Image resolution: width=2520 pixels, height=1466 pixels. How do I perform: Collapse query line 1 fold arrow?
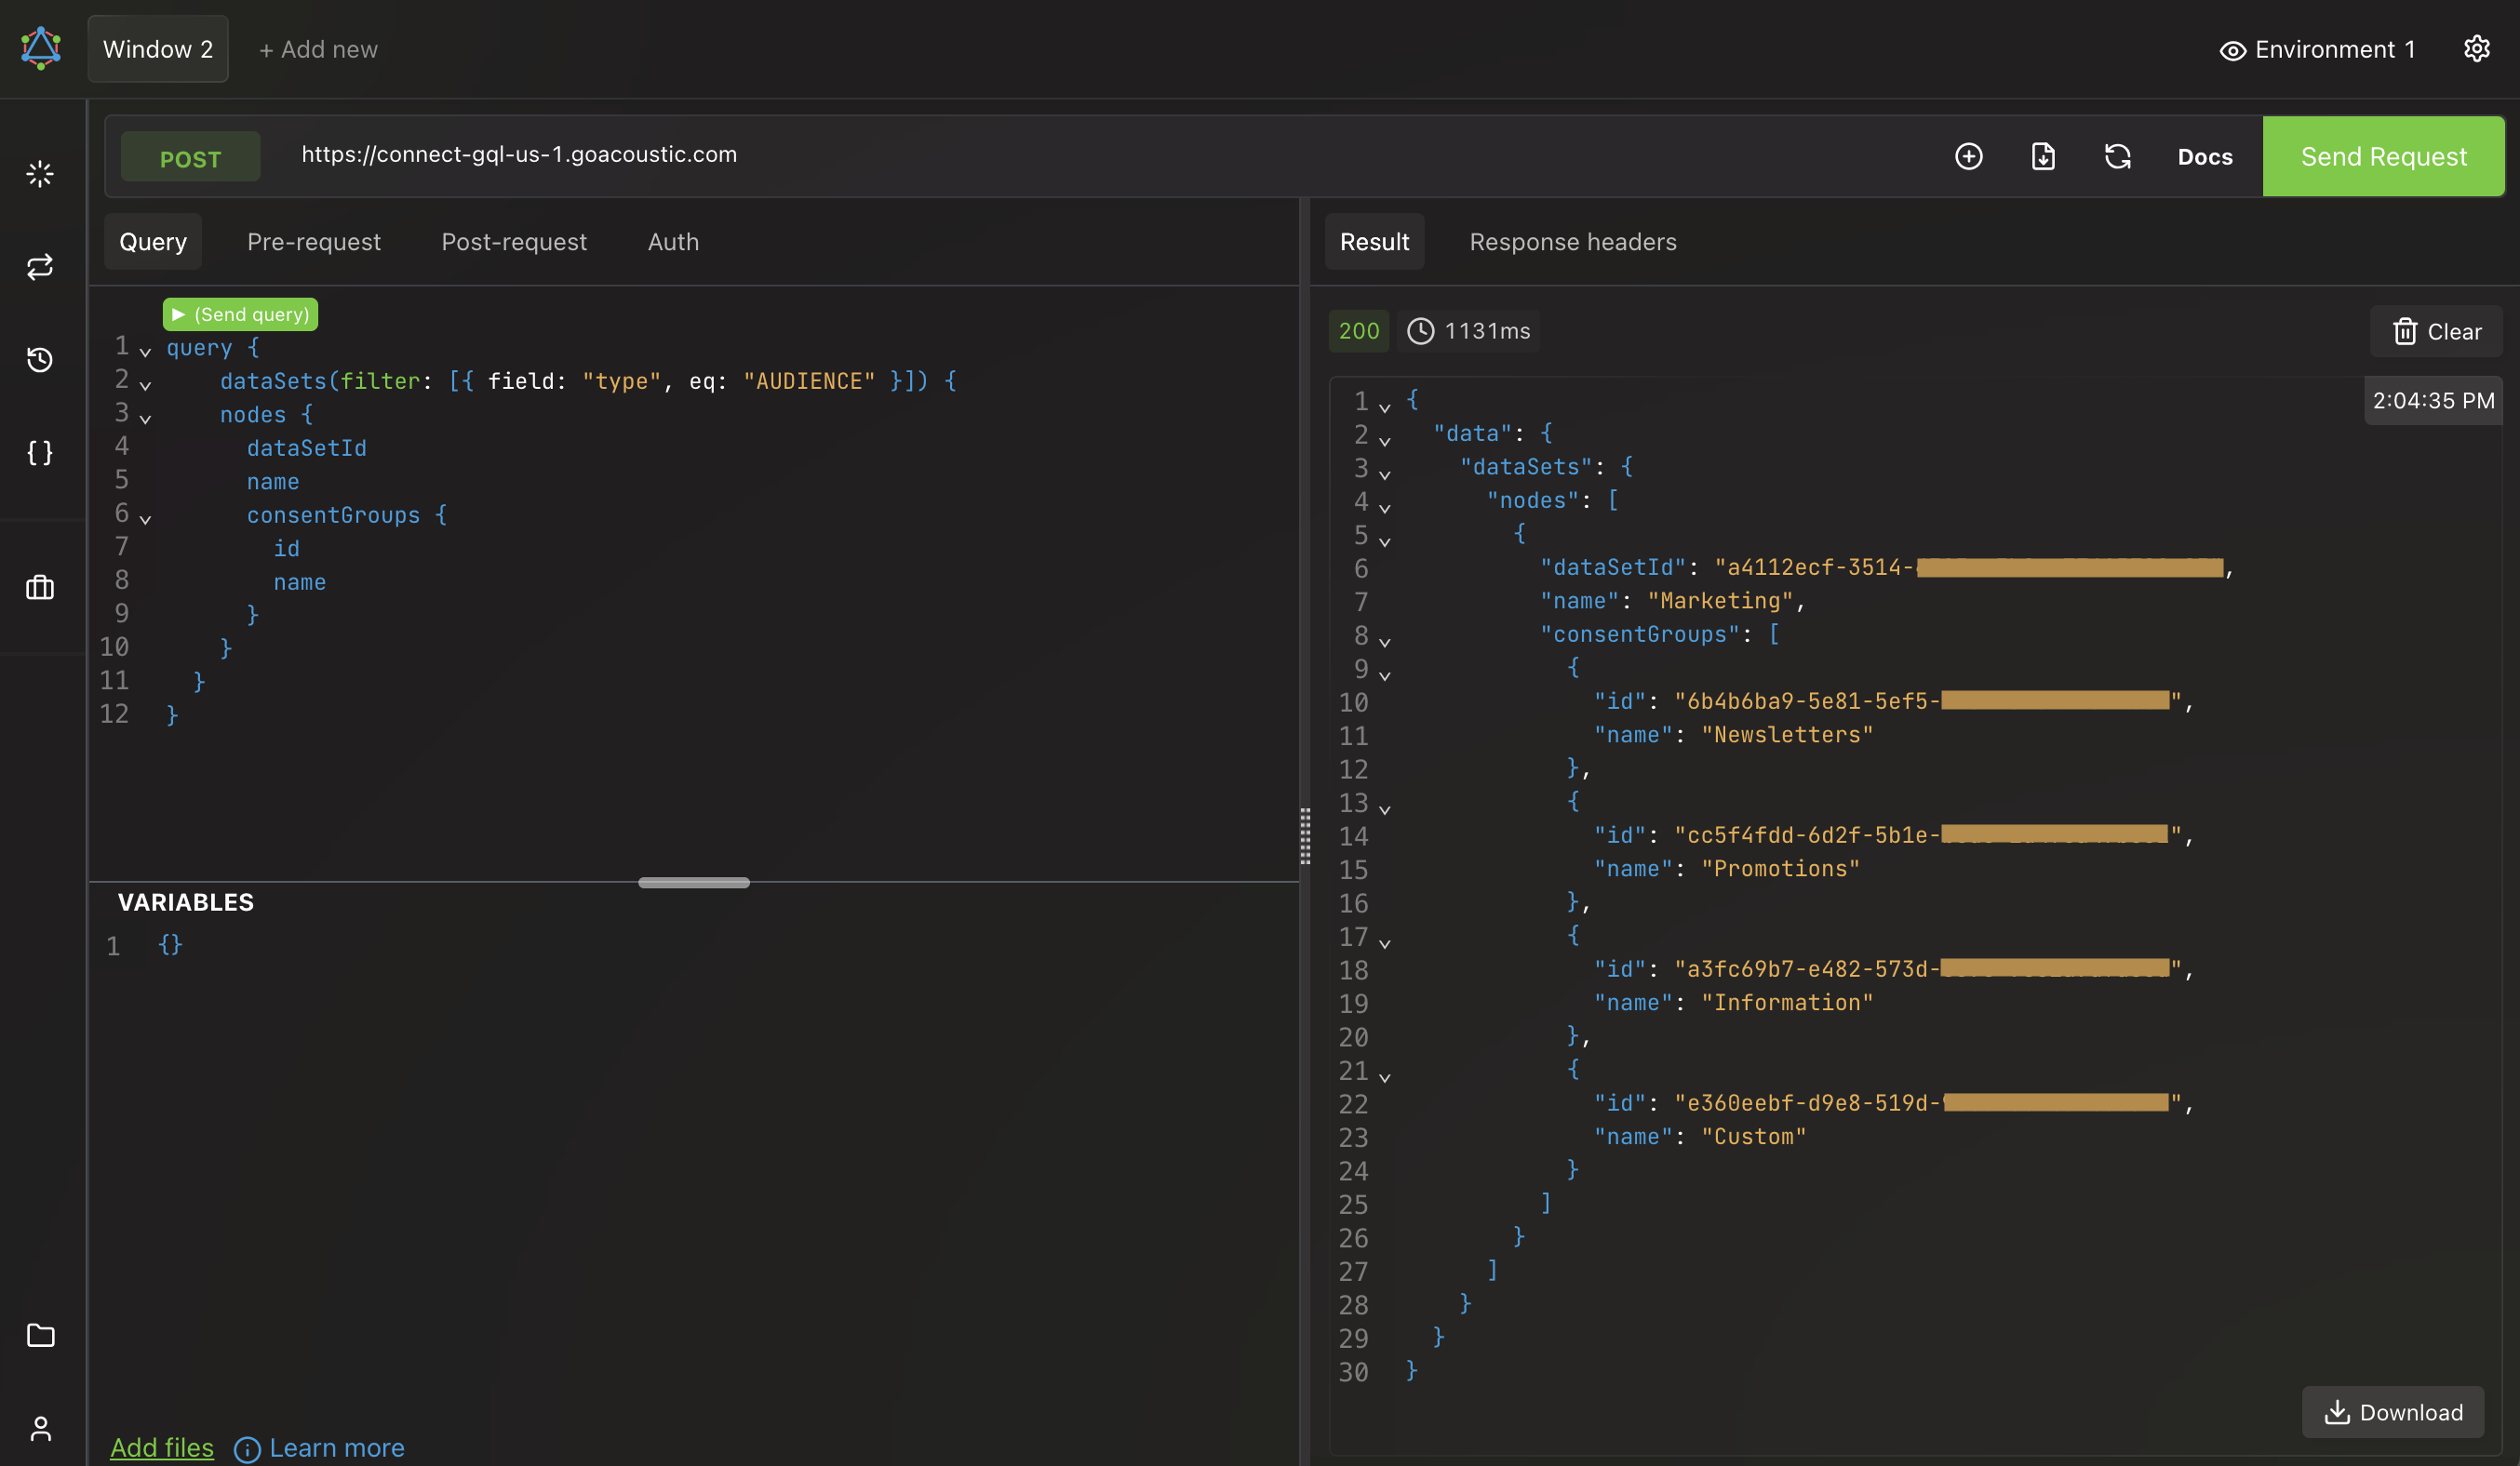tap(145, 352)
